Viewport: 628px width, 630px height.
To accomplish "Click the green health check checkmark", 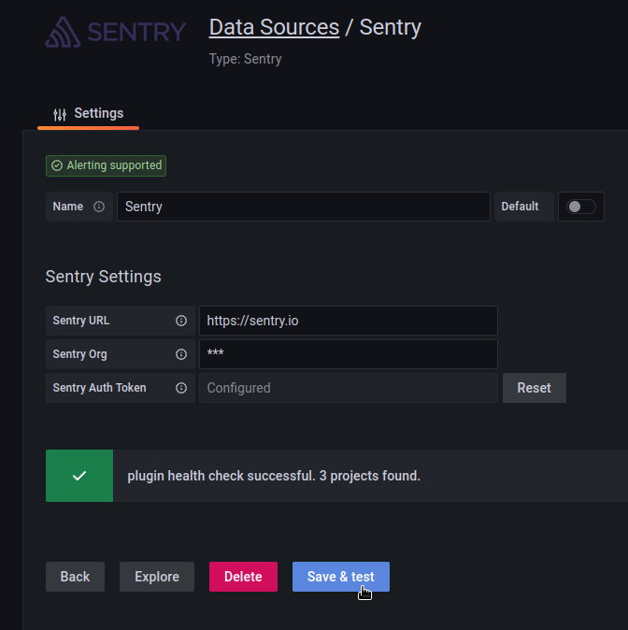I will point(79,476).
